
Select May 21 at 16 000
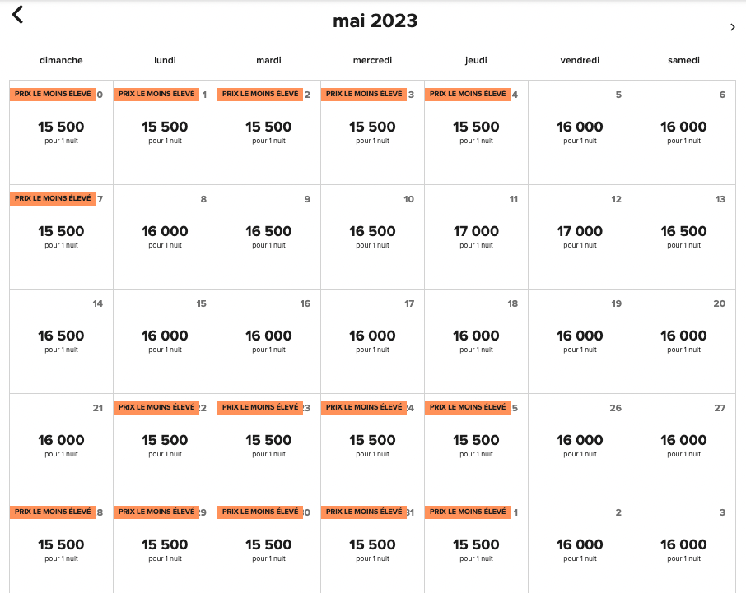point(61,445)
